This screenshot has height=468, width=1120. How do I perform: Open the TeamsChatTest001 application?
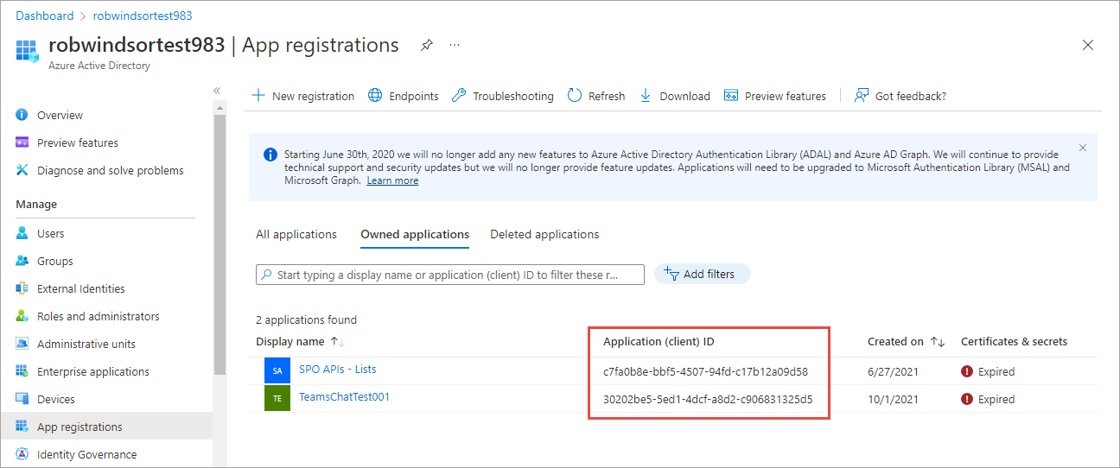(345, 396)
